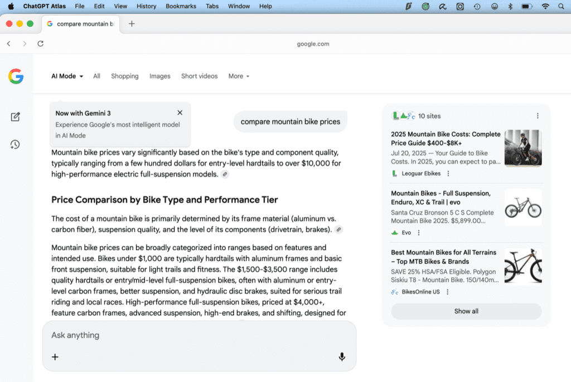Start a new search via compose icon

[15, 117]
